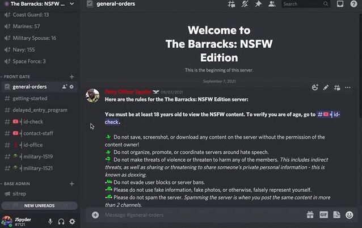Open user settings gear beside JSpyder
This screenshot has width=362, height=228.
point(72,222)
